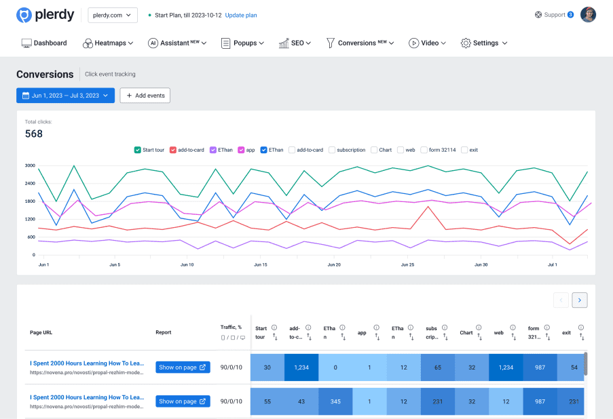Click the Support globe icon
Viewport: 613px width, 419px height.
coord(538,15)
